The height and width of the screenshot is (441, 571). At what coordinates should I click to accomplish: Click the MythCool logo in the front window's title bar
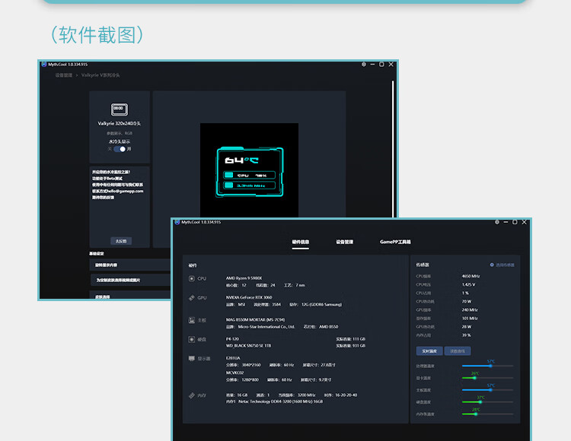(177, 222)
